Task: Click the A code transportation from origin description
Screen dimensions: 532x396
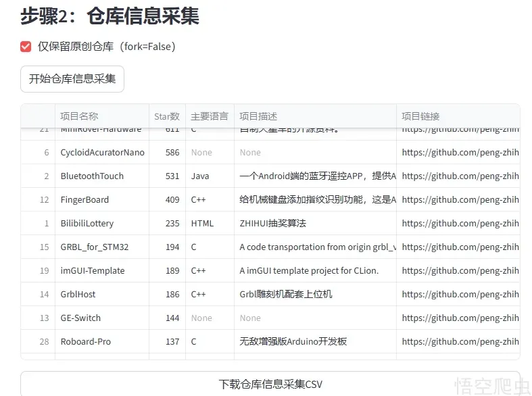Action: click(x=315, y=247)
